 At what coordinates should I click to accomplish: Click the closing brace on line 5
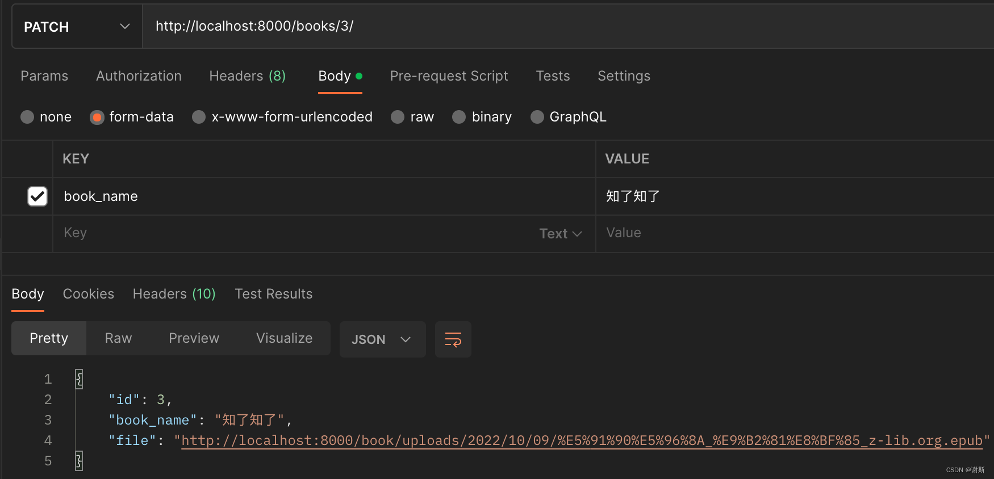click(x=79, y=461)
